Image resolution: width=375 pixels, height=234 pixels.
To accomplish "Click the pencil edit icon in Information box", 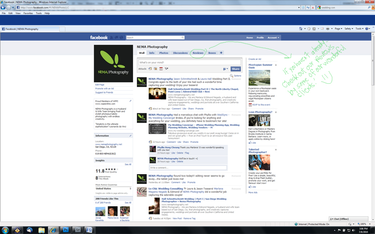I will 130,136.
